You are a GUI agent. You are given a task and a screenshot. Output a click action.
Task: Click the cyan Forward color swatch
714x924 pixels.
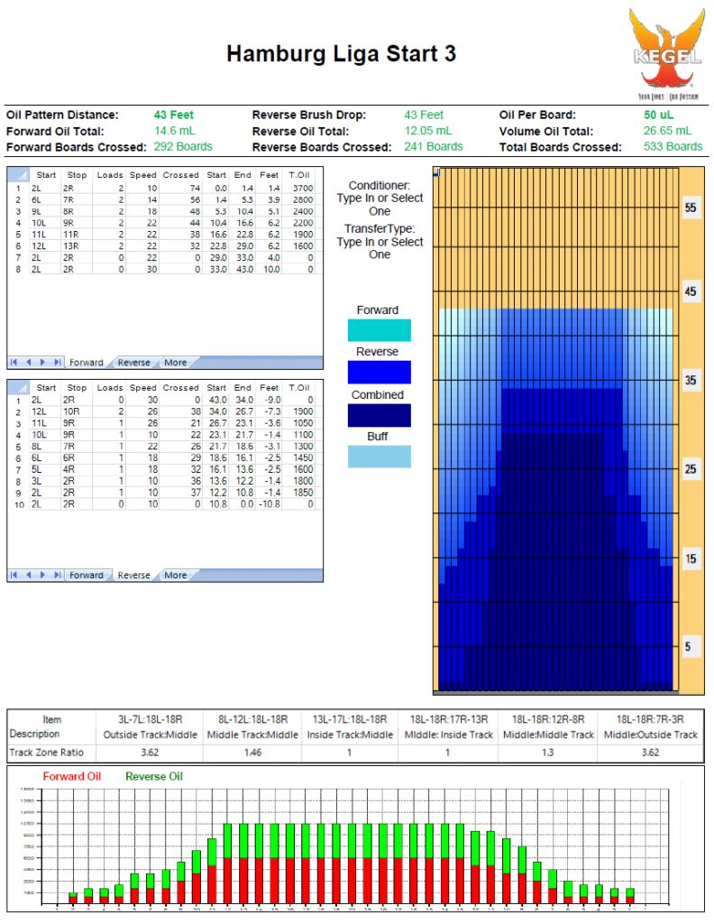(x=379, y=329)
